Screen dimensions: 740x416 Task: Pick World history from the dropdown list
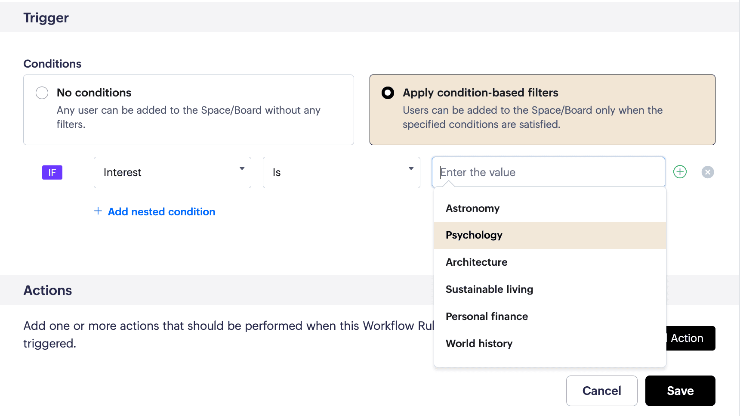pyautogui.click(x=479, y=344)
